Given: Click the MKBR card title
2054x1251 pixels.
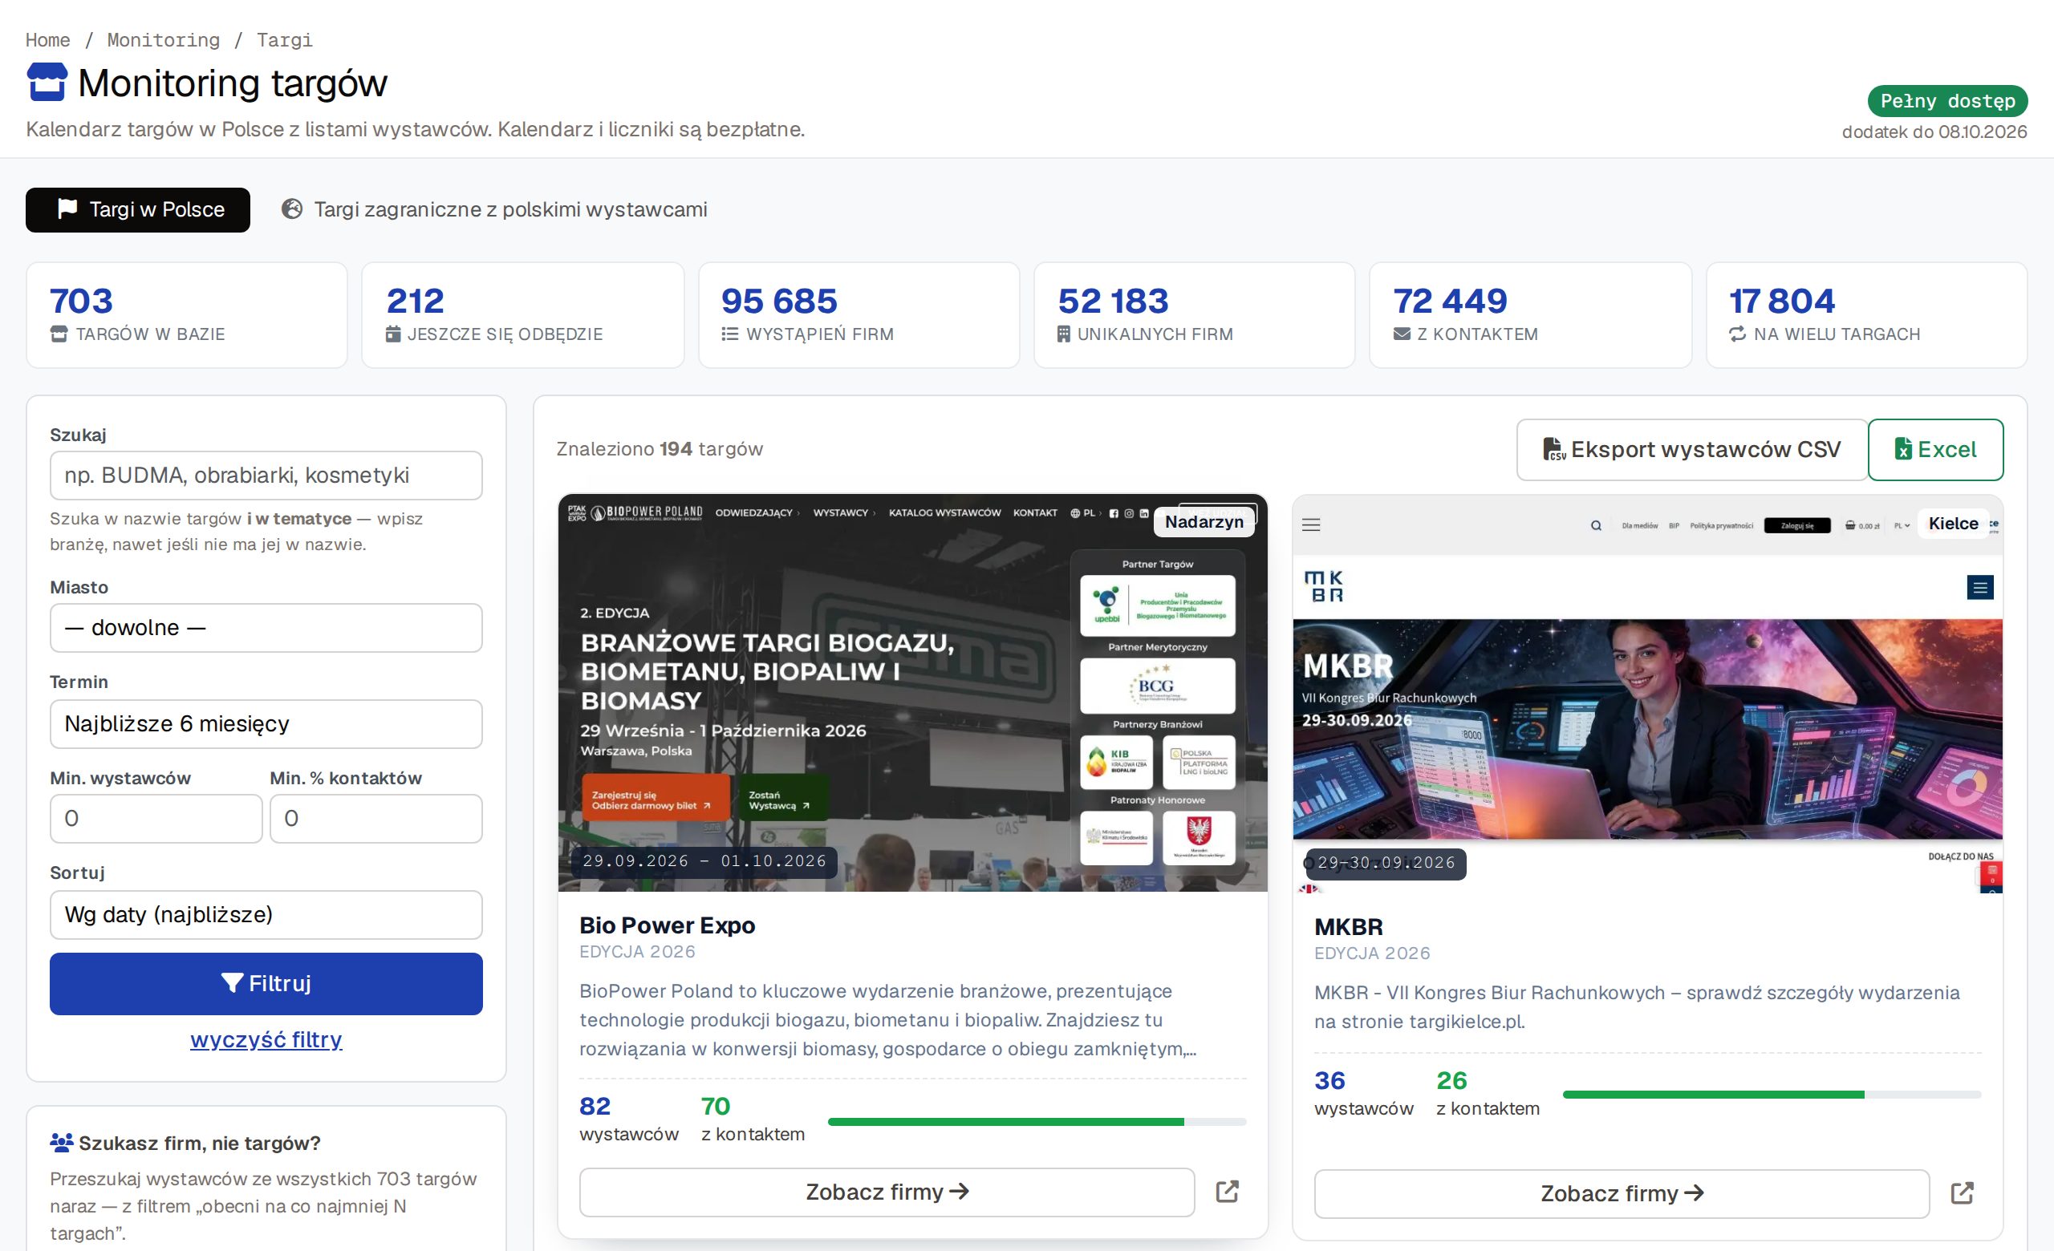Looking at the screenshot, I should tap(1349, 927).
